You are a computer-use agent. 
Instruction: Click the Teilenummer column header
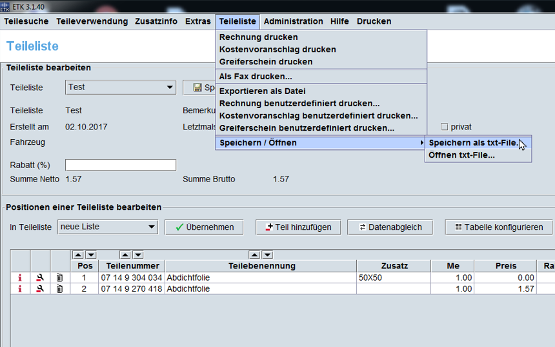click(132, 266)
